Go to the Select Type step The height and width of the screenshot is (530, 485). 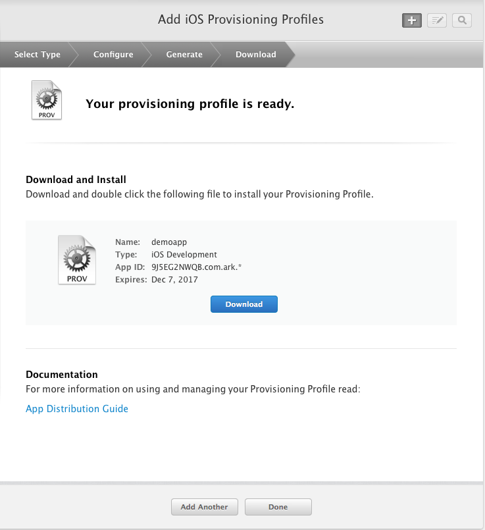(37, 55)
